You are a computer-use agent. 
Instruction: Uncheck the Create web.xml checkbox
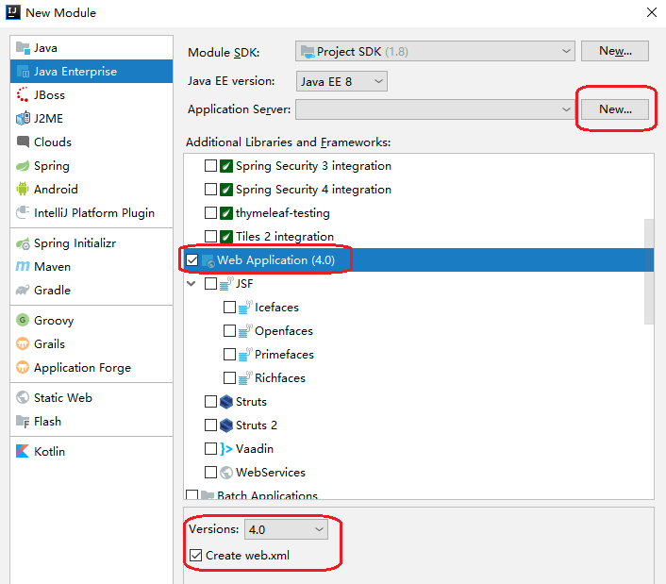[x=196, y=556]
